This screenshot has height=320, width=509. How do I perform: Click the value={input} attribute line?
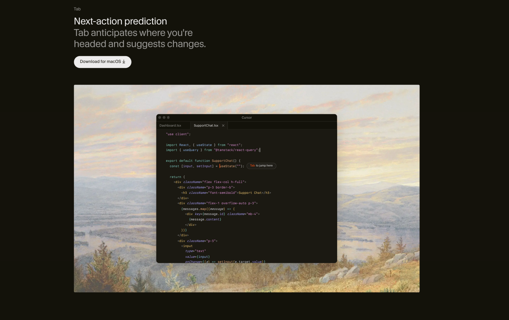(197, 257)
